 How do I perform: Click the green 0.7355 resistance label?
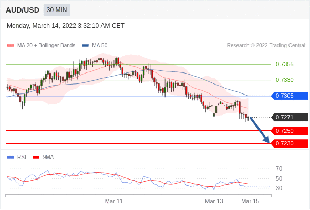[284, 64]
